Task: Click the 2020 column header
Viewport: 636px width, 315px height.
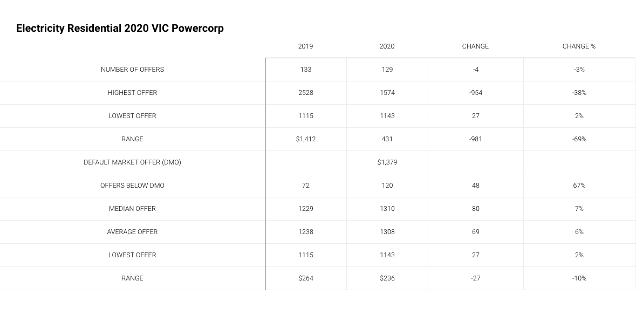Action: pyautogui.click(x=387, y=46)
